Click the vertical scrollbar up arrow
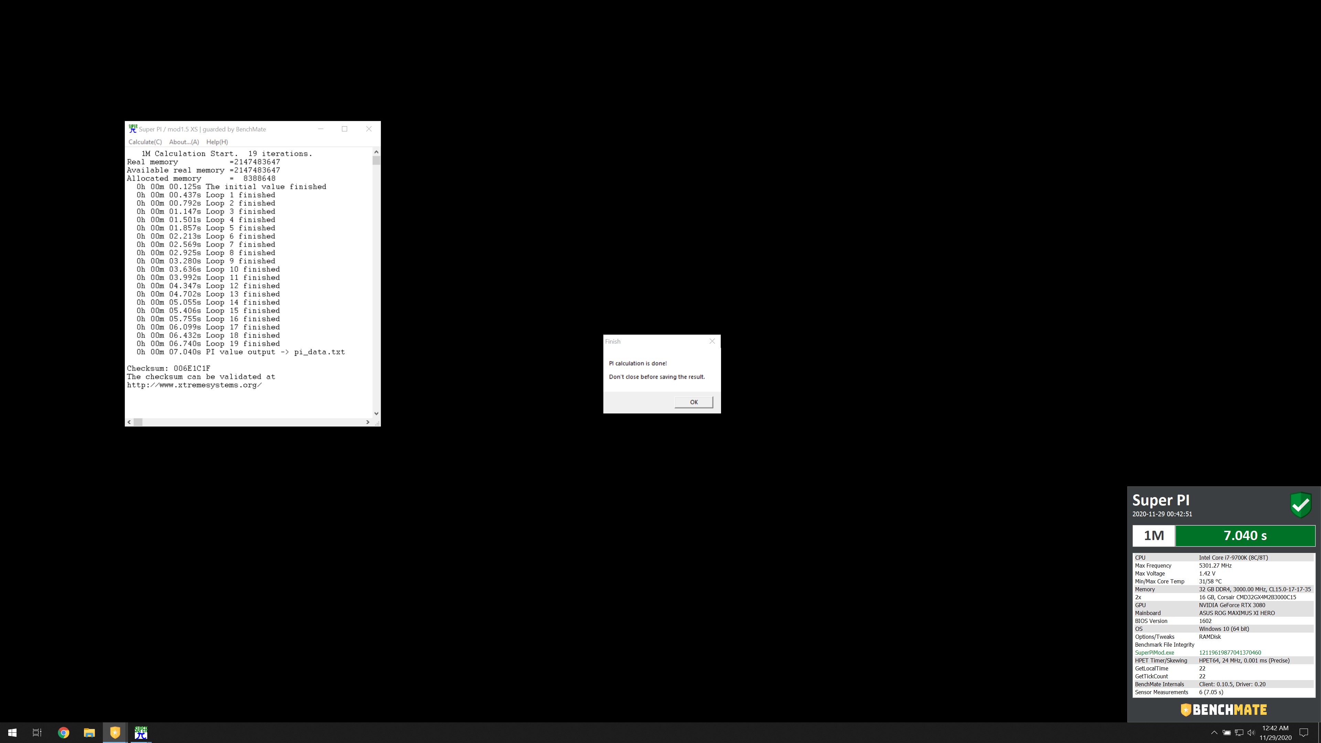 click(x=376, y=152)
